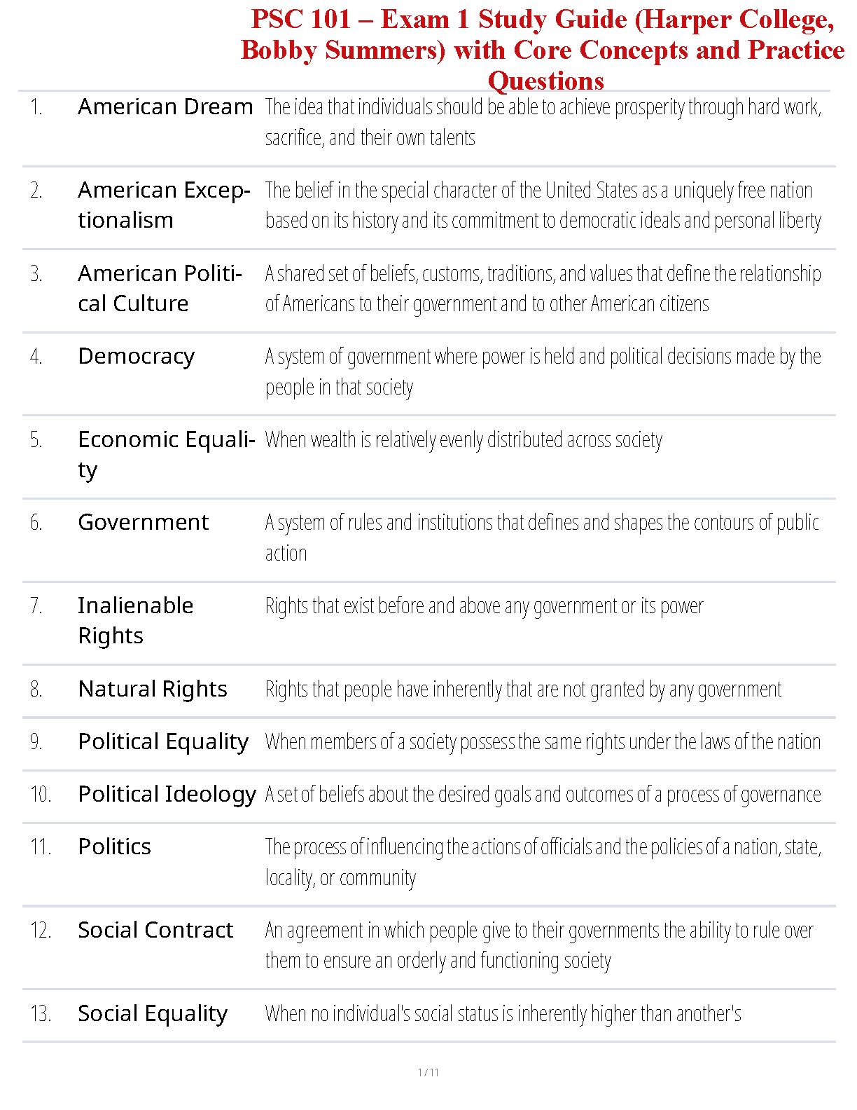The width and height of the screenshot is (857, 1110).
Task: Select the "American Exceptionalism" term
Action: click(x=164, y=205)
